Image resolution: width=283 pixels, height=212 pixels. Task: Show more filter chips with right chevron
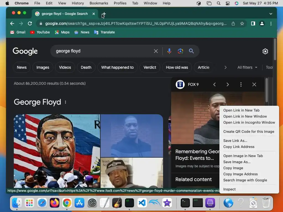pyautogui.click(x=226, y=67)
